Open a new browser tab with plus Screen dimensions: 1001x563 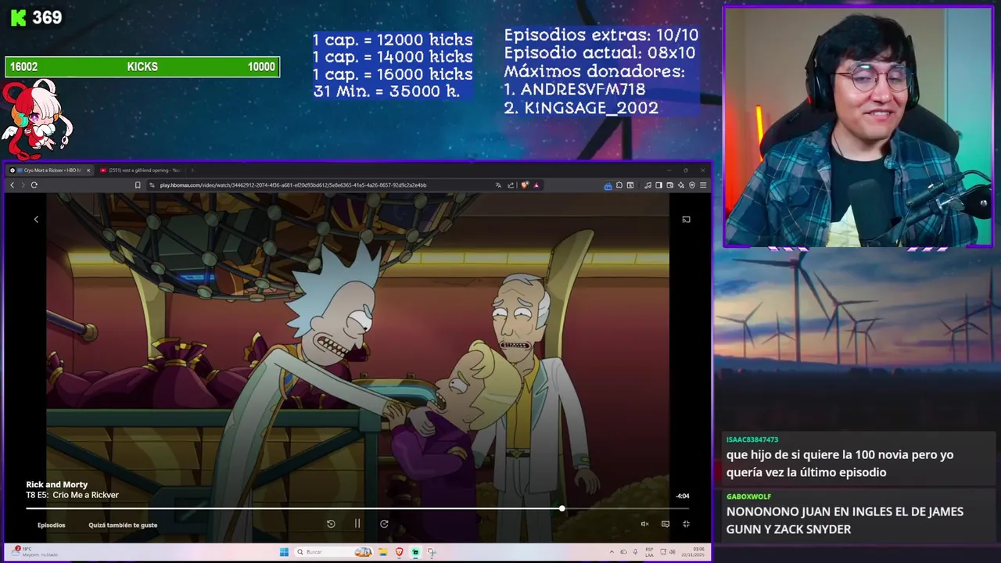[x=192, y=170]
